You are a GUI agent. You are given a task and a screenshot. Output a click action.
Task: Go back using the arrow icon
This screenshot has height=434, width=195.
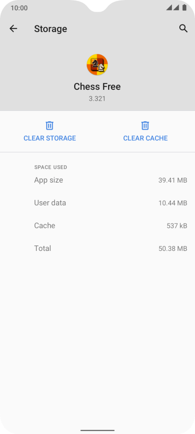tap(13, 28)
